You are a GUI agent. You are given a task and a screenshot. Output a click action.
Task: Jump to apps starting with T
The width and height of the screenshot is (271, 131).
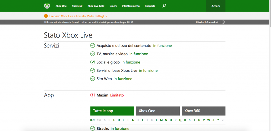(x=194, y=120)
